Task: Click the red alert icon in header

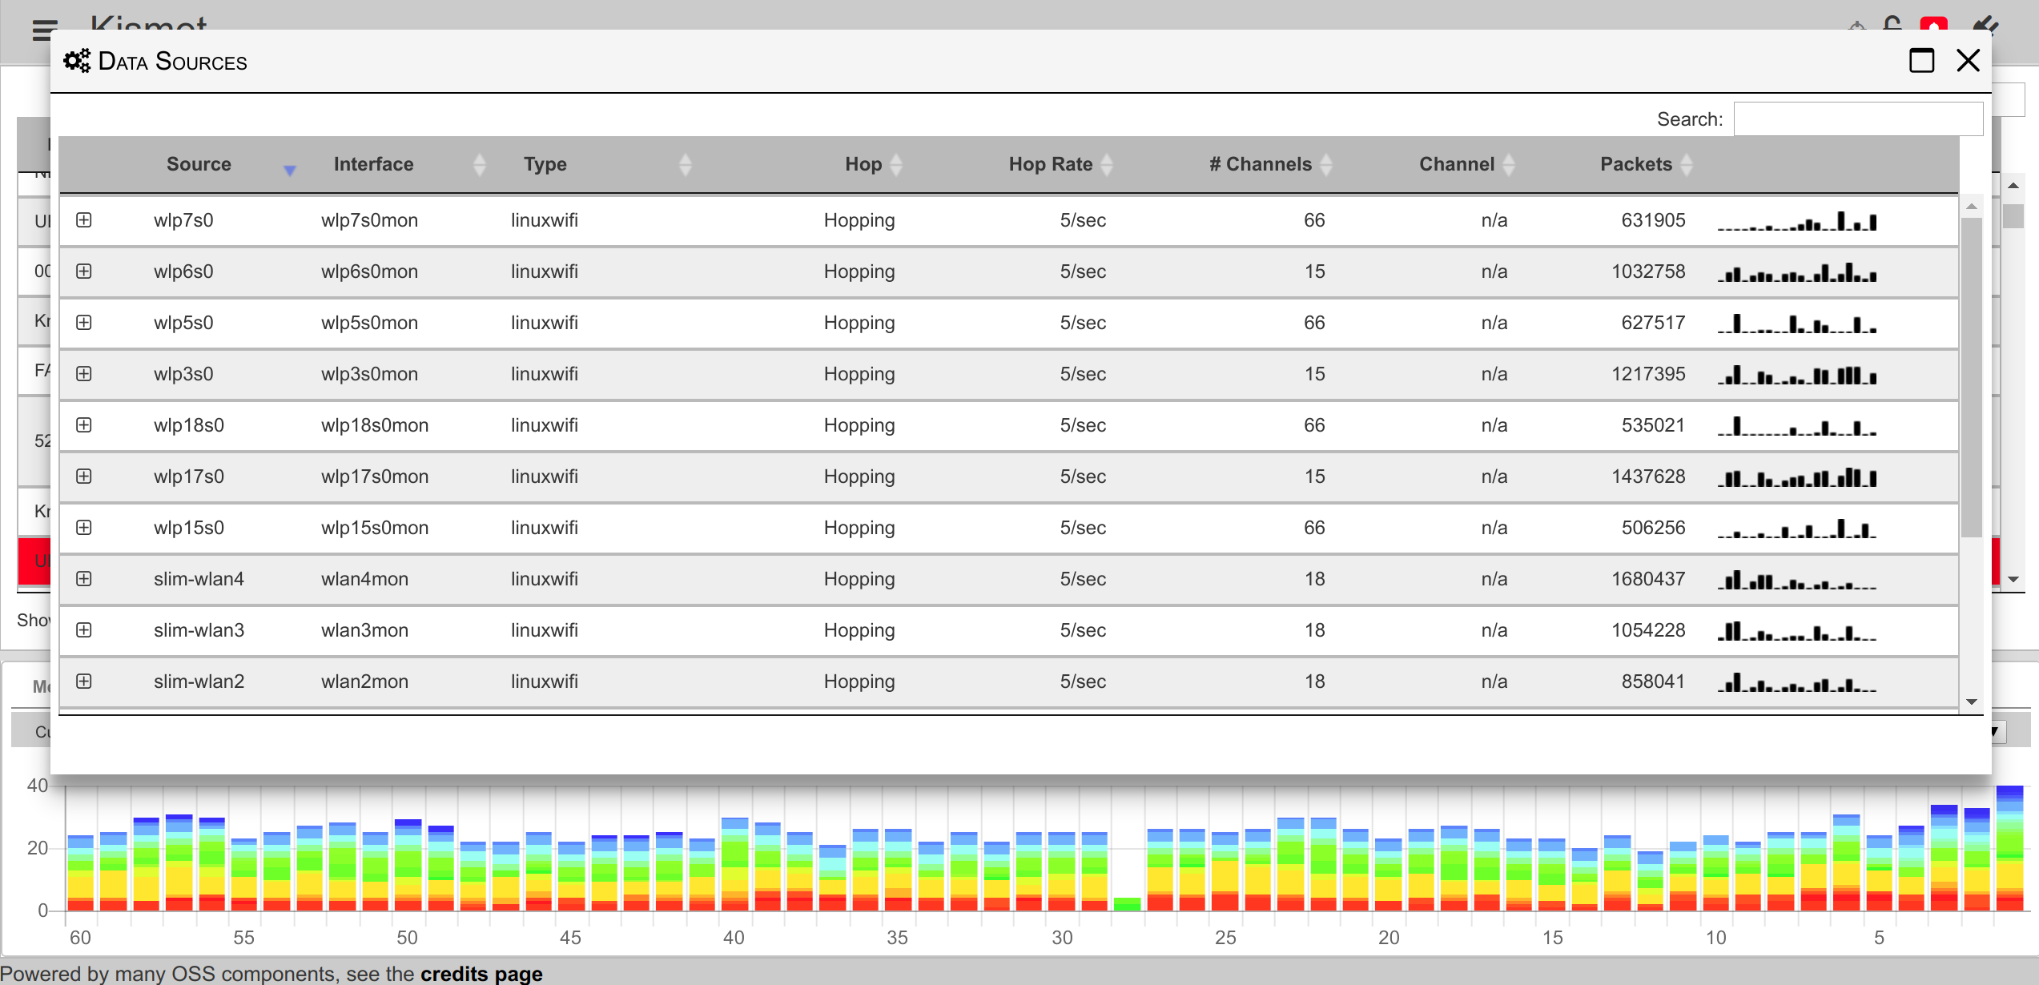Action: (x=1933, y=24)
